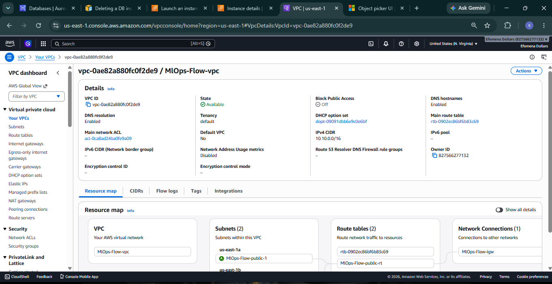This screenshot has width=552, height=284.
Task: Open a new browser tab
Action: coord(417,8)
